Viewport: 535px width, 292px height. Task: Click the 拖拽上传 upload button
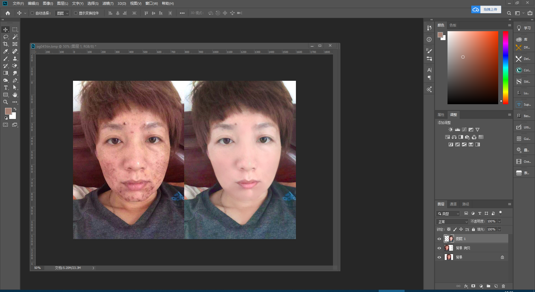[486, 9]
